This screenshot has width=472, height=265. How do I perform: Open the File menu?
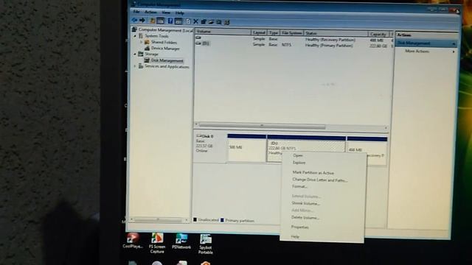point(136,12)
